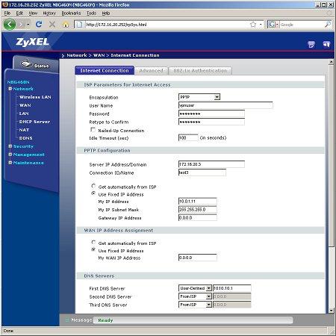Click the Firefox forward arrow button
336x336 pixels.
click(x=22, y=25)
